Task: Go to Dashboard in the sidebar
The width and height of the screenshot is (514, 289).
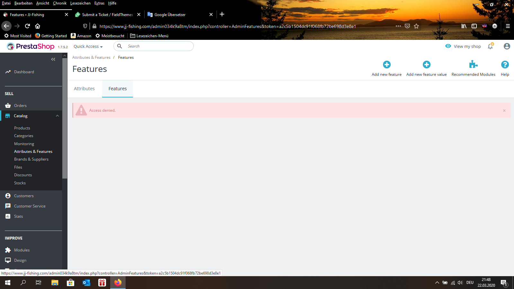Action: click(24, 72)
